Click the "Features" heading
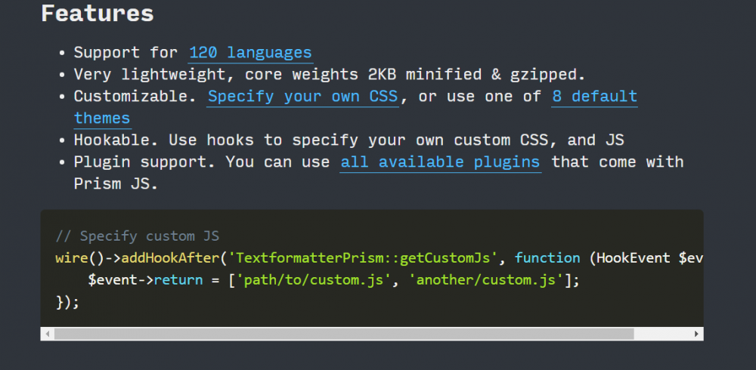This screenshot has height=370, width=756. 97,13
